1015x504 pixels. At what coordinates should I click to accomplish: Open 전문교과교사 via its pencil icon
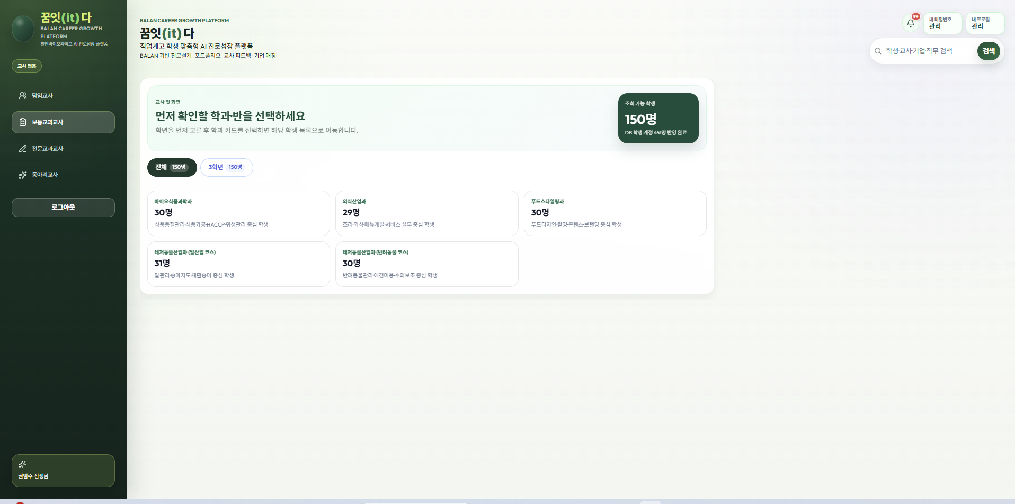(23, 149)
